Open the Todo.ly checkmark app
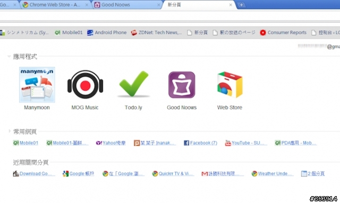Viewport: 340px width, 203px height. 133,84
